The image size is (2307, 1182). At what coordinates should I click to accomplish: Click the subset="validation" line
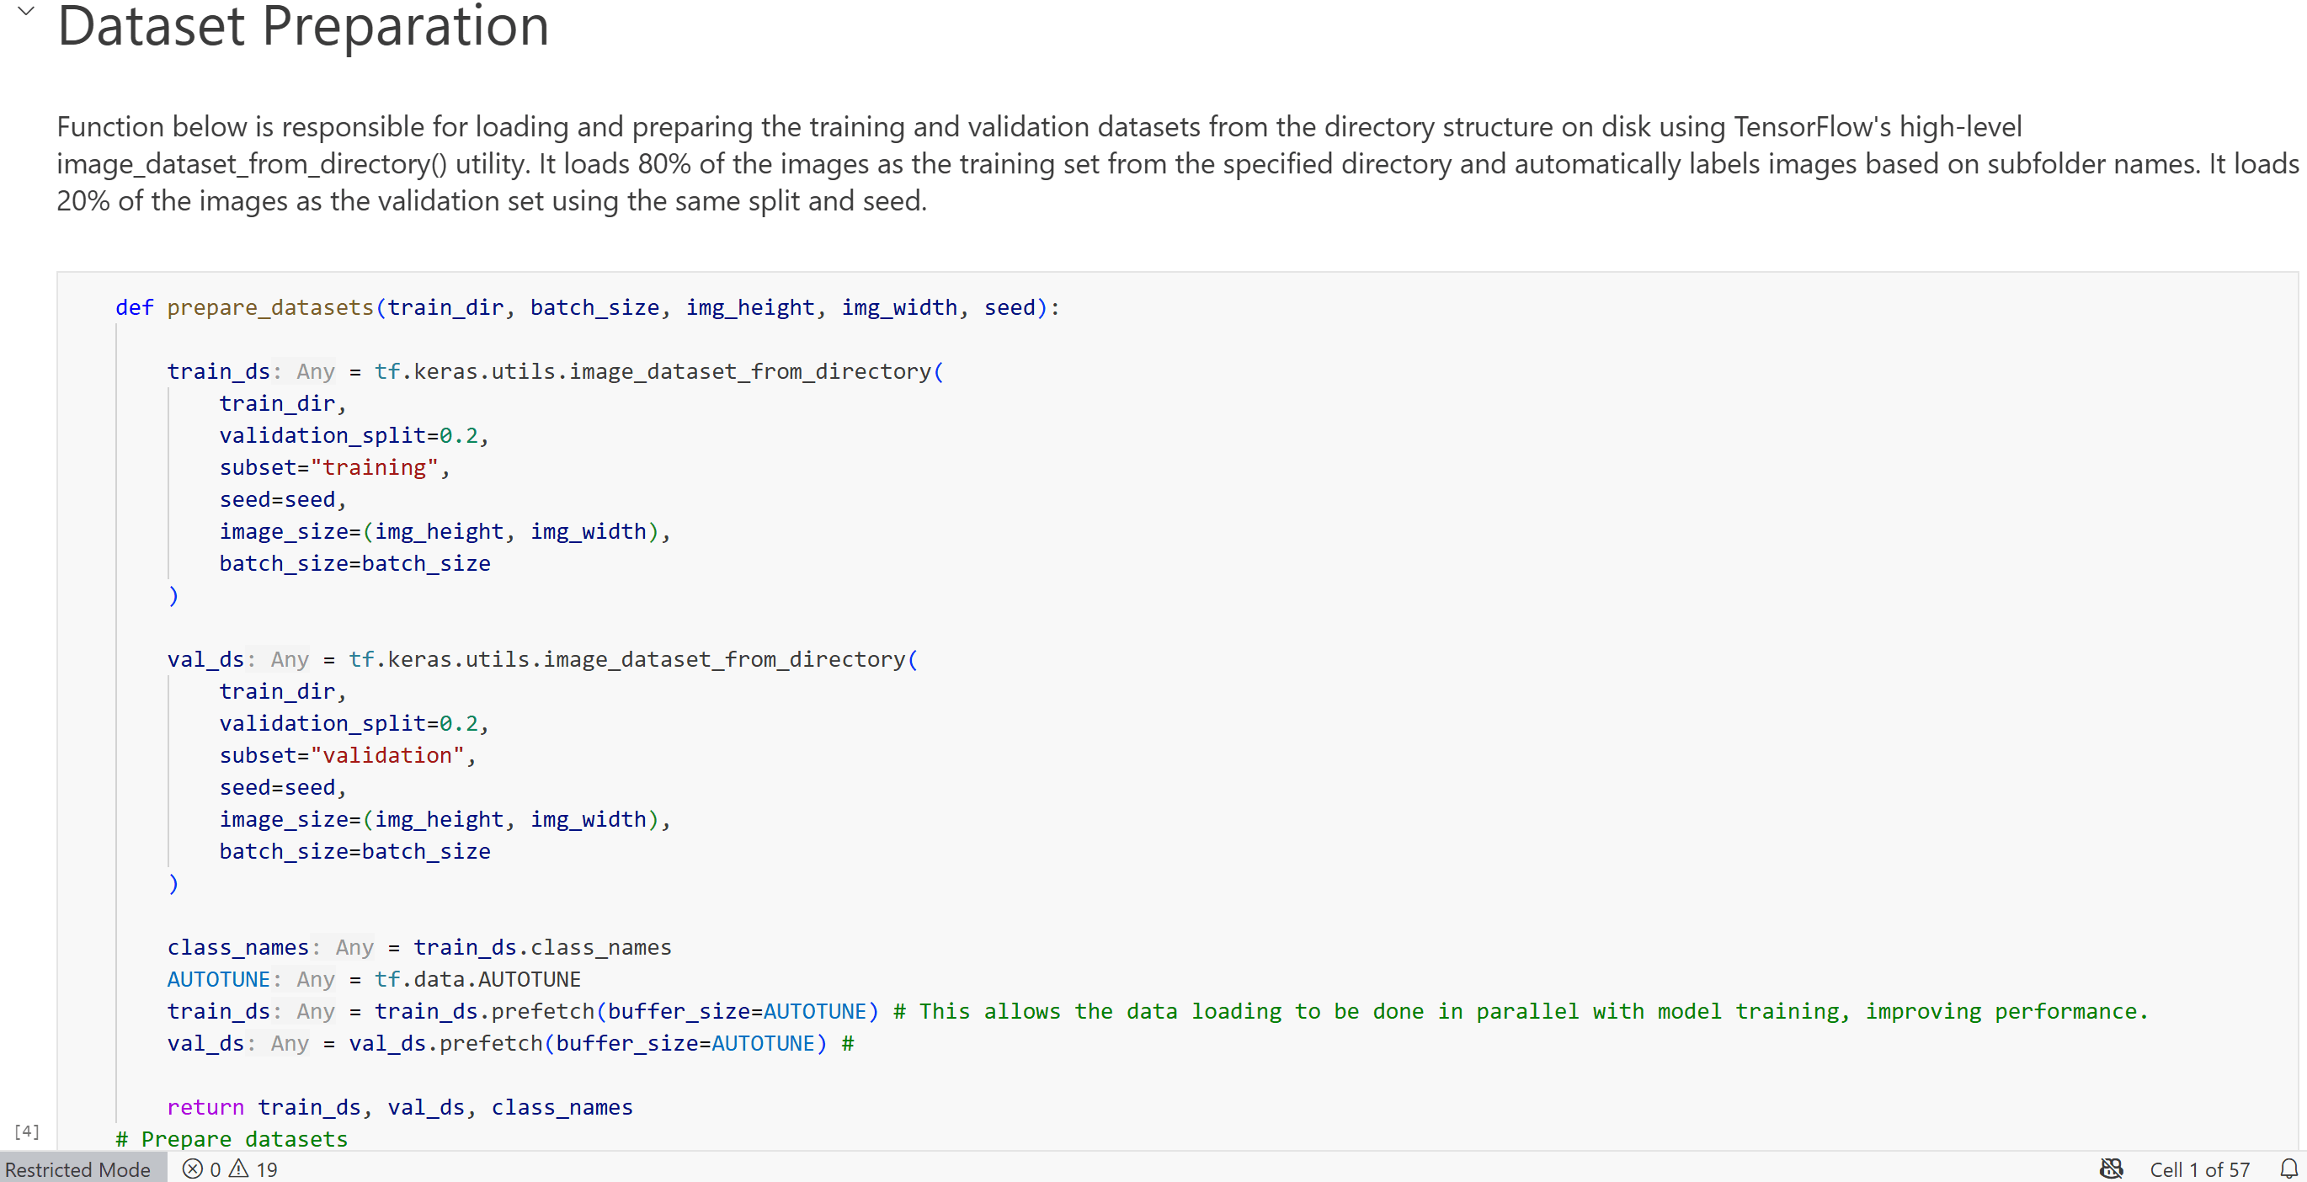click(x=348, y=755)
